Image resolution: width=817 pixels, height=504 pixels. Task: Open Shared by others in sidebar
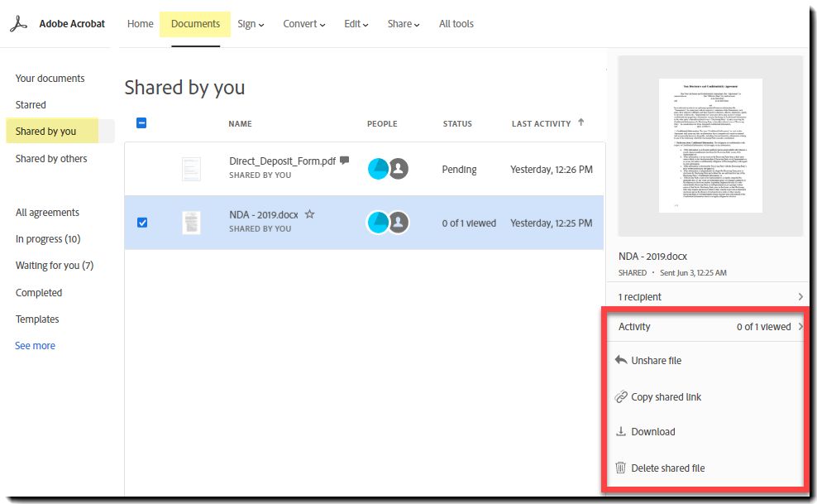pos(51,158)
